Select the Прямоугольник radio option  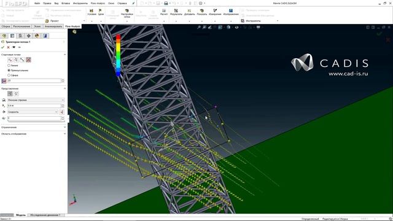tap(9, 71)
